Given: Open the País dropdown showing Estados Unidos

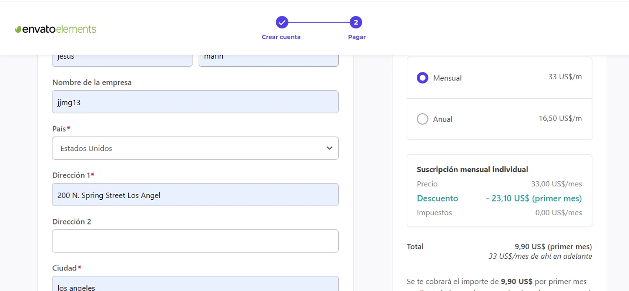Looking at the screenshot, I should [x=195, y=148].
